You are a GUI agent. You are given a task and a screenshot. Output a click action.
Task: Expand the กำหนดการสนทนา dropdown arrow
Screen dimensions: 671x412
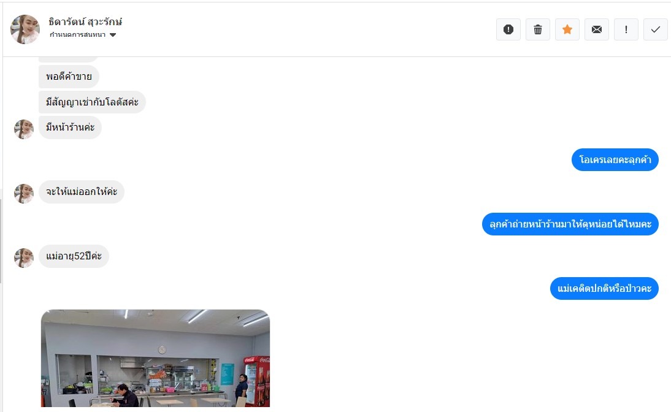point(112,35)
